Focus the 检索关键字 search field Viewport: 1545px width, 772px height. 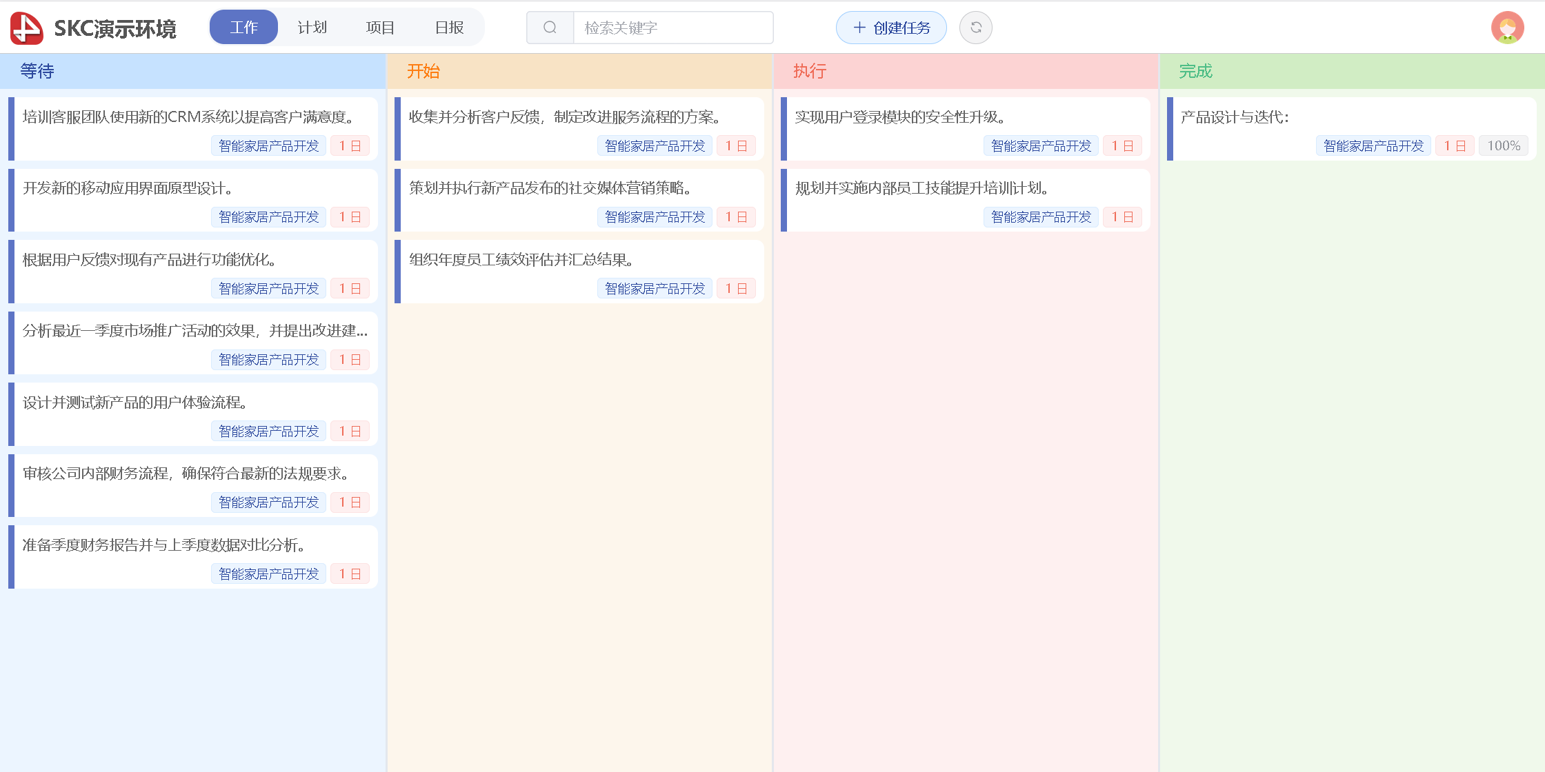click(672, 28)
